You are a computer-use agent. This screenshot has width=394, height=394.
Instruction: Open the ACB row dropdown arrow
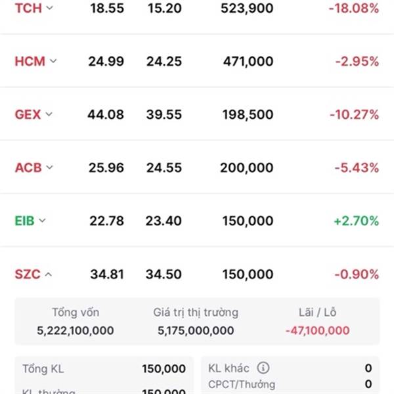pyautogui.click(x=50, y=168)
